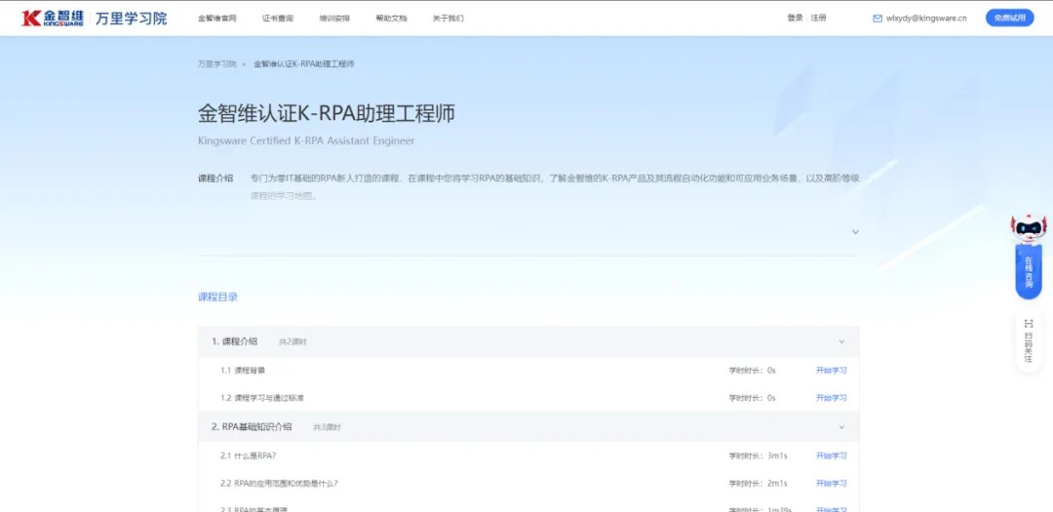The width and height of the screenshot is (1053, 512).
Task: Click the 在线咨询 side button
Action: (1029, 271)
